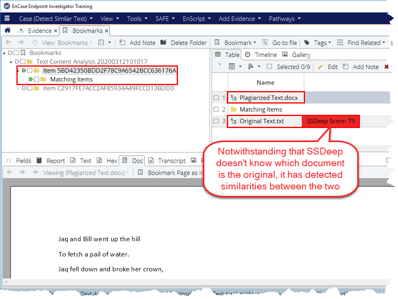This screenshot has width=398, height=299.
Task: Check the Text Content Analysis folder checkbox
Action: pyautogui.click(x=23, y=61)
